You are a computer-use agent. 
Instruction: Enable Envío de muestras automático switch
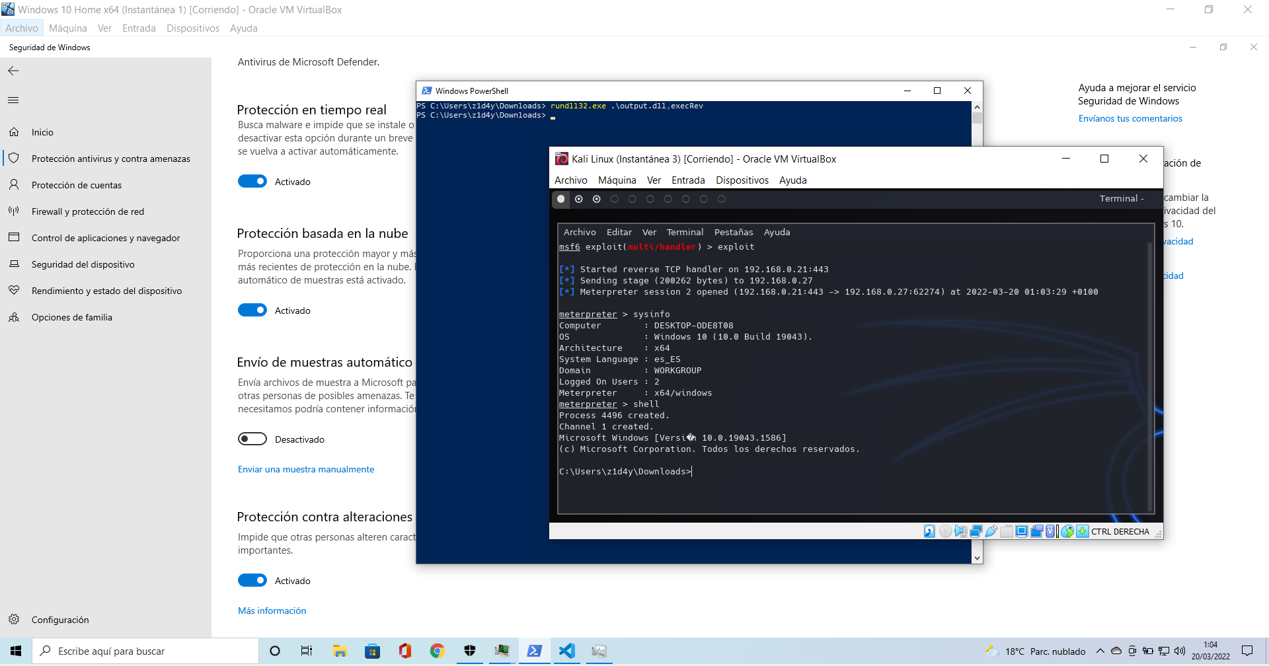(x=252, y=439)
